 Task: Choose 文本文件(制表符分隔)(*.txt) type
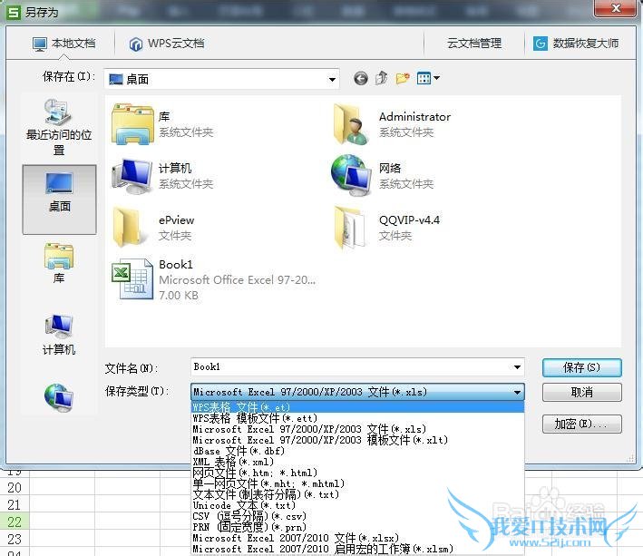pos(357,494)
